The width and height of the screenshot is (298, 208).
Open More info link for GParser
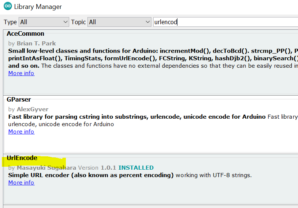(21, 132)
